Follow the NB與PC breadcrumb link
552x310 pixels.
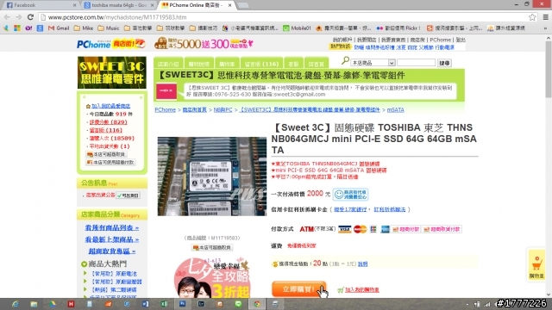tap(223, 109)
